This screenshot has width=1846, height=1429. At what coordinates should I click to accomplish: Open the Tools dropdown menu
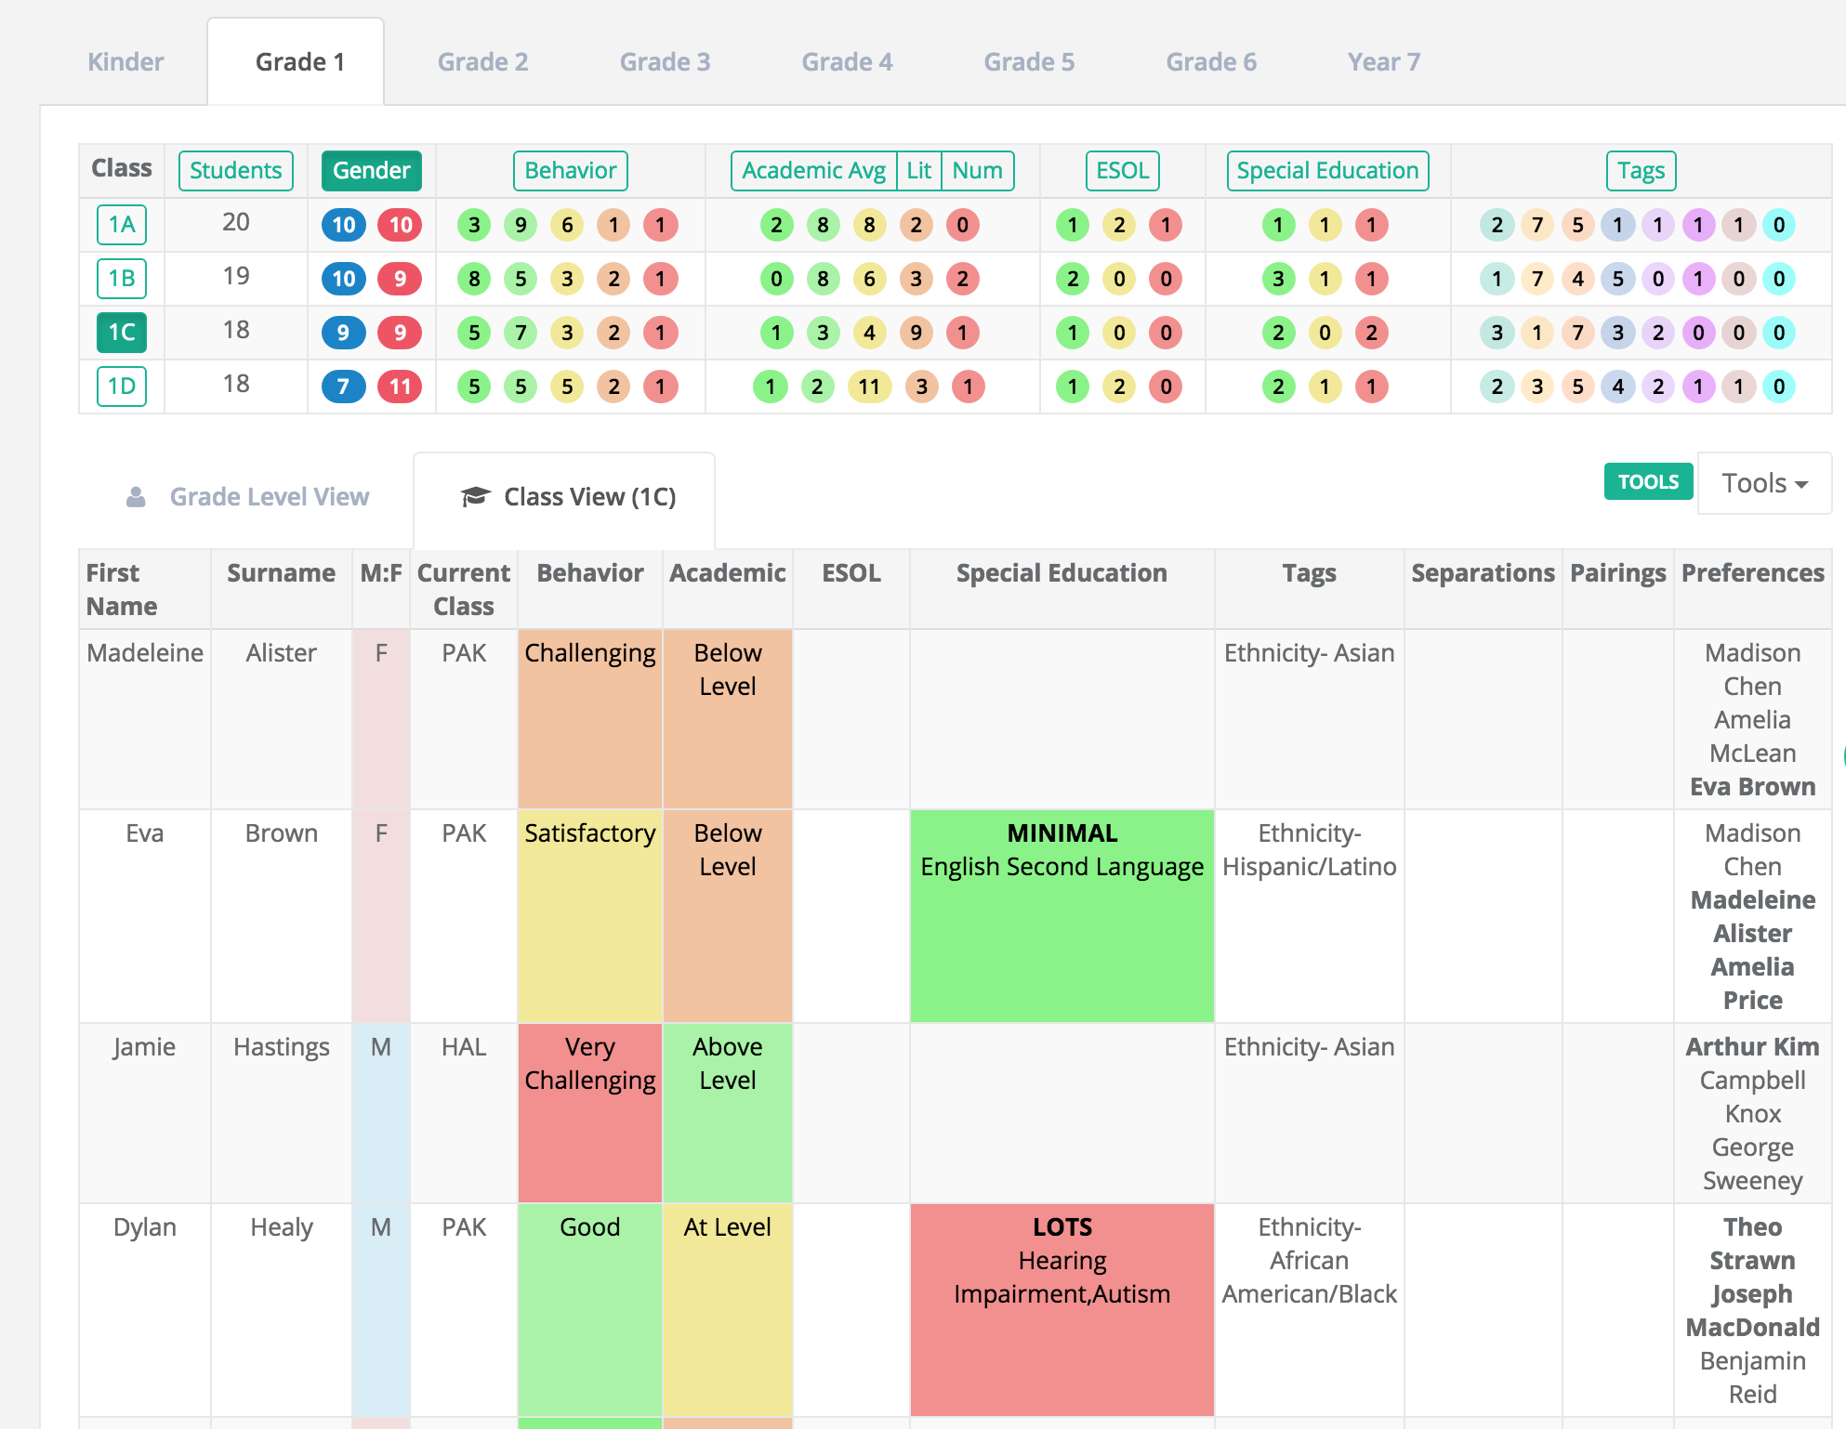tap(1764, 483)
